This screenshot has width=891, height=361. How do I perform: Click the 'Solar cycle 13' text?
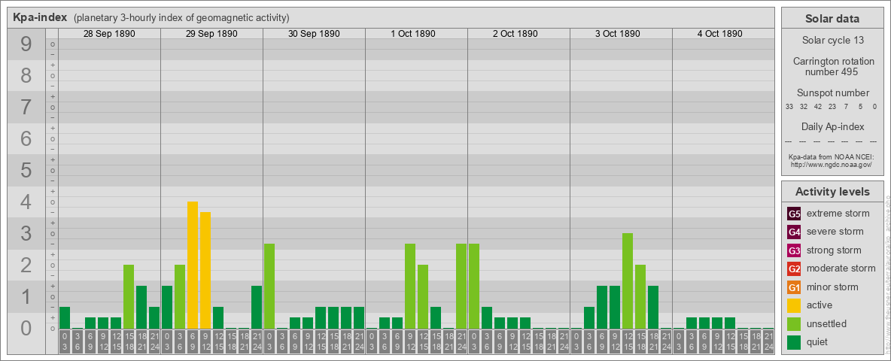click(832, 41)
